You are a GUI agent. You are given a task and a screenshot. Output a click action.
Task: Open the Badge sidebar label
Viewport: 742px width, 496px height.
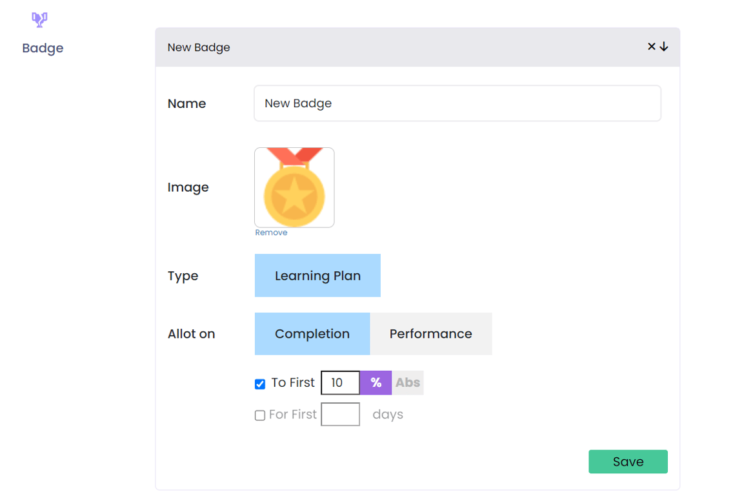coord(43,48)
